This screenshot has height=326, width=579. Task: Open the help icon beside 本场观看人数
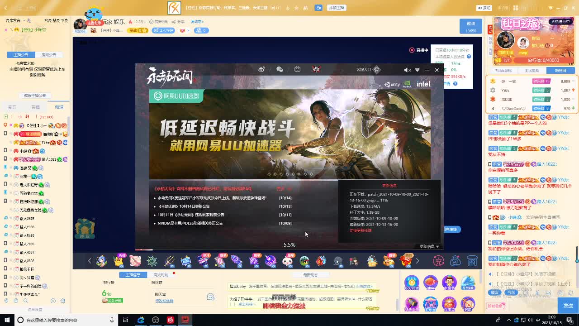(x=469, y=57)
